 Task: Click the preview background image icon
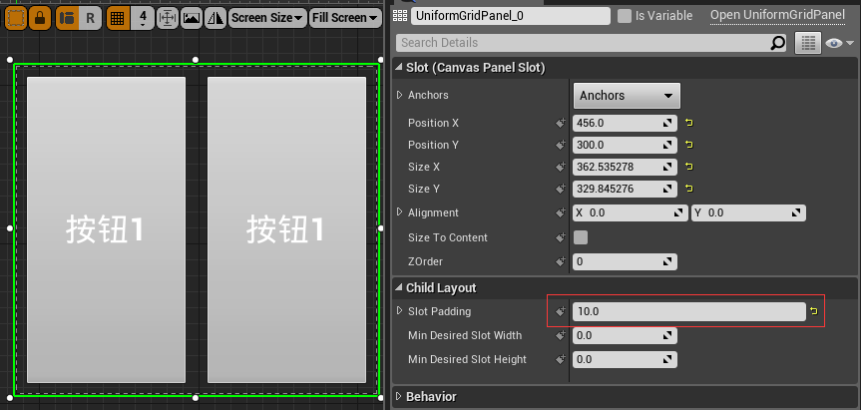click(192, 18)
